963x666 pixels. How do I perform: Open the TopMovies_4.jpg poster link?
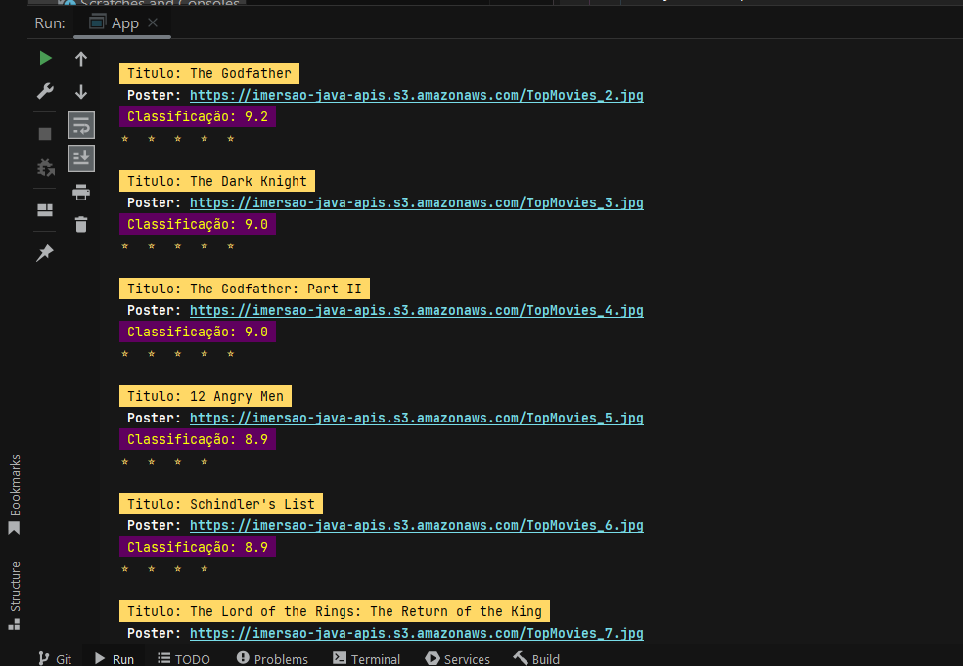coord(416,310)
